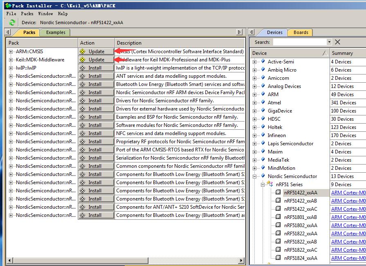Click the blue vendor icon beside Holtek
Viewport: 366px width, 266px height.
263,126
